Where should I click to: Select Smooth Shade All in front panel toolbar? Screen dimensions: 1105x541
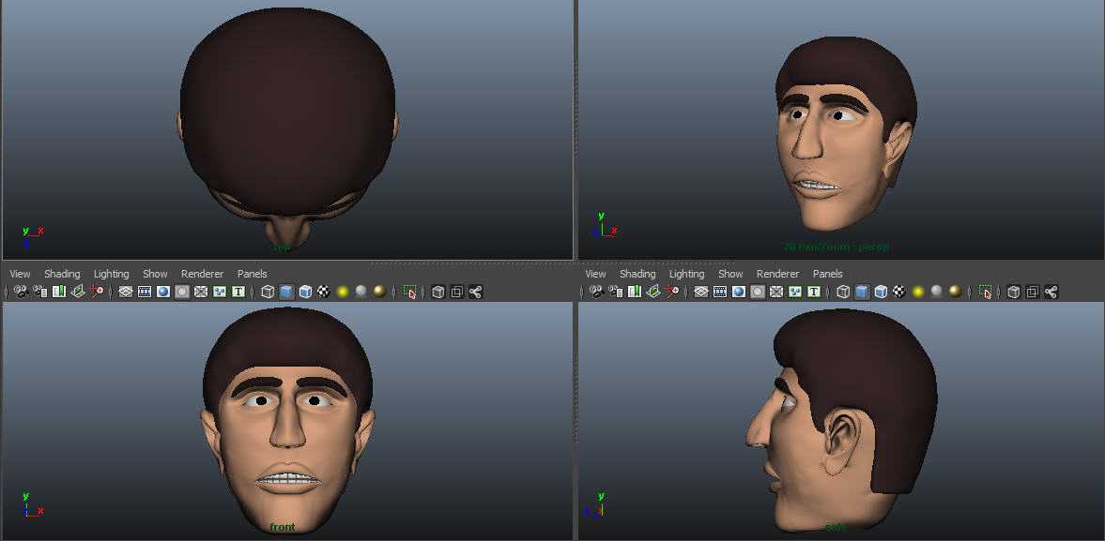click(x=286, y=292)
